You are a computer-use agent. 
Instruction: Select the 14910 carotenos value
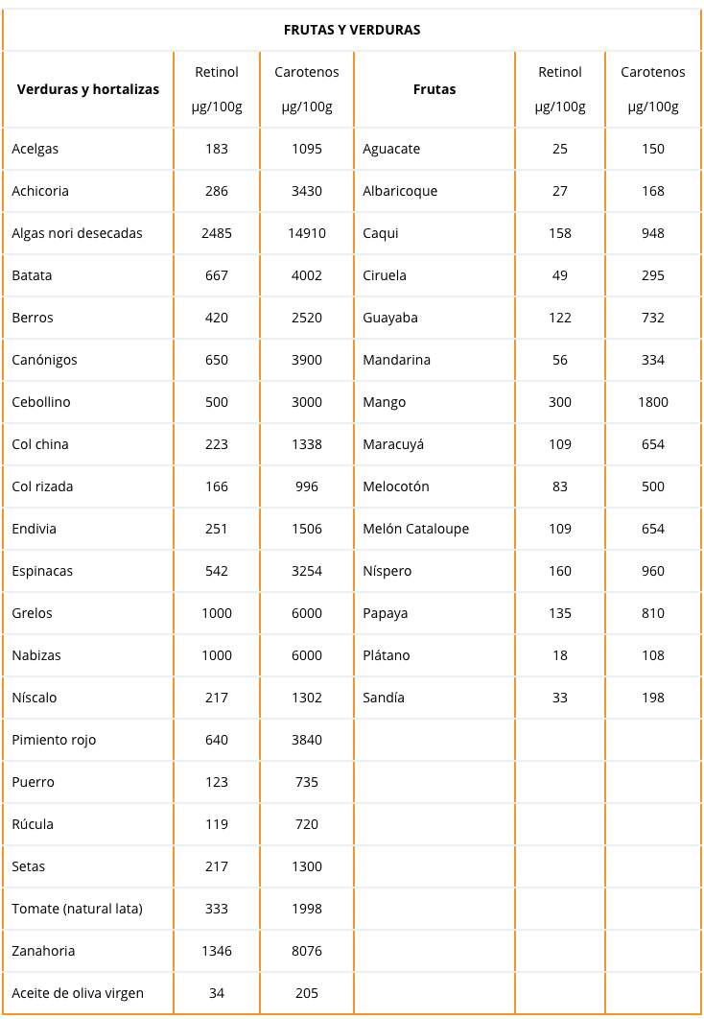(x=307, y=233)
